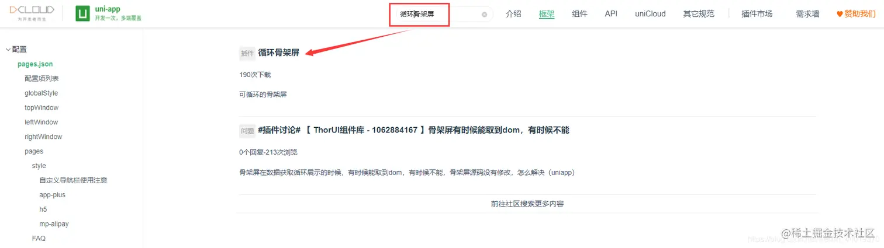Click the description starting 骨架屏在数据获取循环展示的时候

pos(408,173)
